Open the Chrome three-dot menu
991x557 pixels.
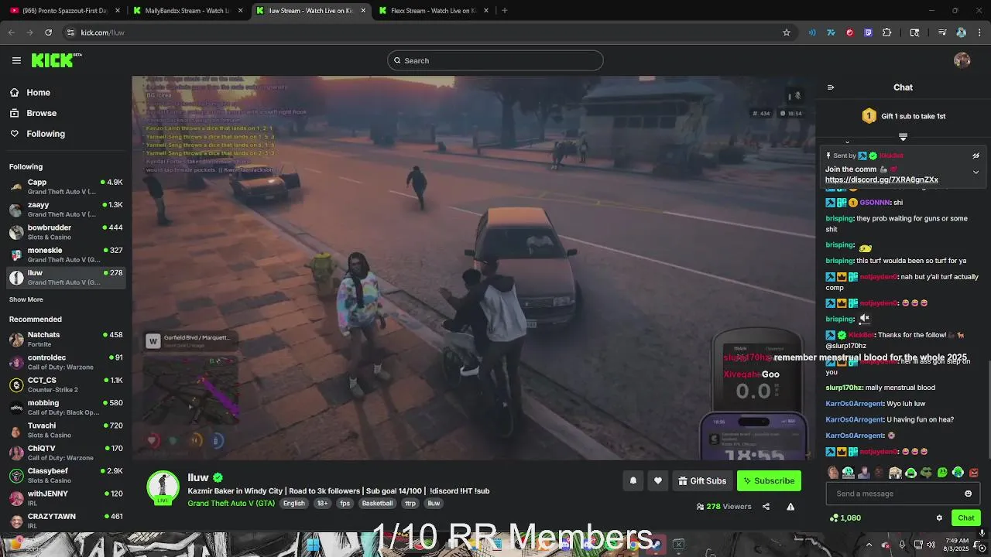[x=978, y=32]
